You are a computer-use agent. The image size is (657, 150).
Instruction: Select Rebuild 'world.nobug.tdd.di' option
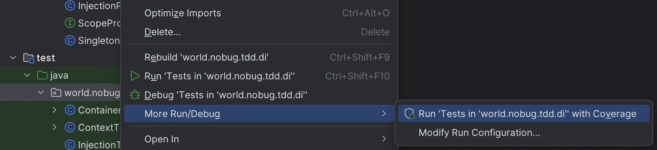click(x=206, y=57)
